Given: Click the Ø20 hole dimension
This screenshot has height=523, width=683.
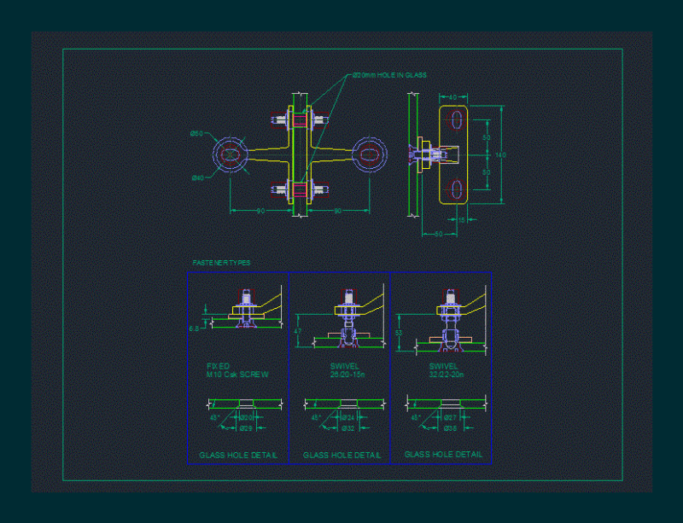Looking at the screenshot, I should click(247, 417).
